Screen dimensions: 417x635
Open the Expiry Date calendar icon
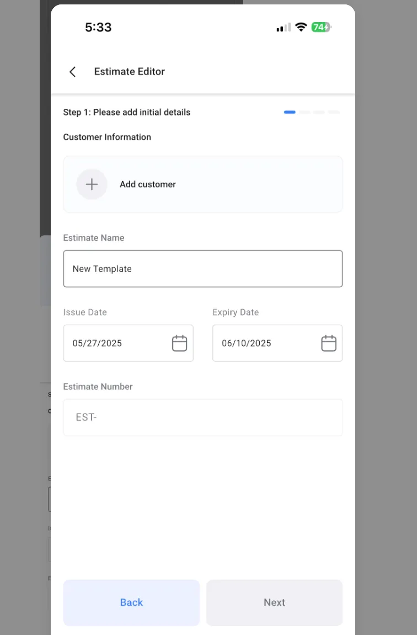click(329, 343)
